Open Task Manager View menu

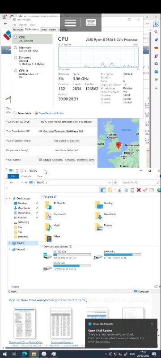[32, 25]
